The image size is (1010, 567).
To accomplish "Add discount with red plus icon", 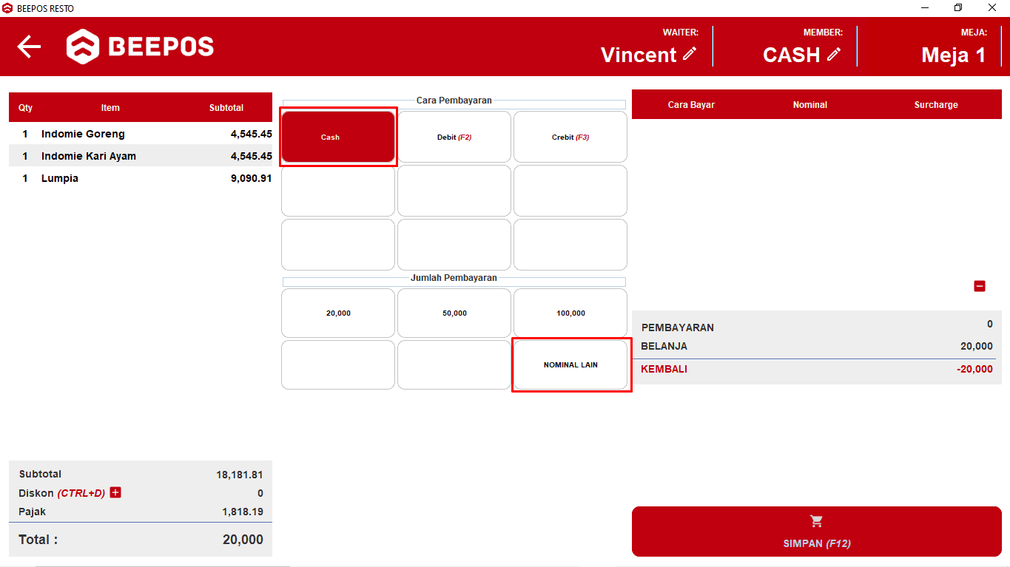I will (115, 492).
